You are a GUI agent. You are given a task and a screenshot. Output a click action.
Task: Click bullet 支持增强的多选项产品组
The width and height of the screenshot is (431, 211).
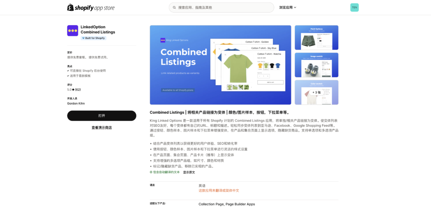pyautogui.click(x=189, y=161)
